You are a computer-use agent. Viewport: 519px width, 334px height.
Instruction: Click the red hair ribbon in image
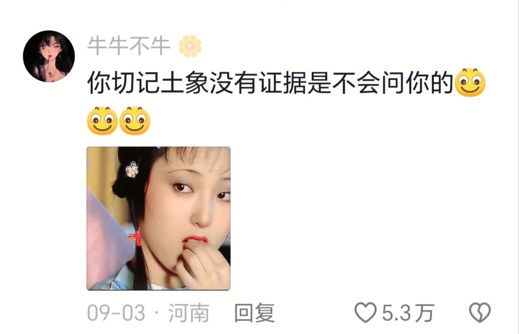[136, 238]
